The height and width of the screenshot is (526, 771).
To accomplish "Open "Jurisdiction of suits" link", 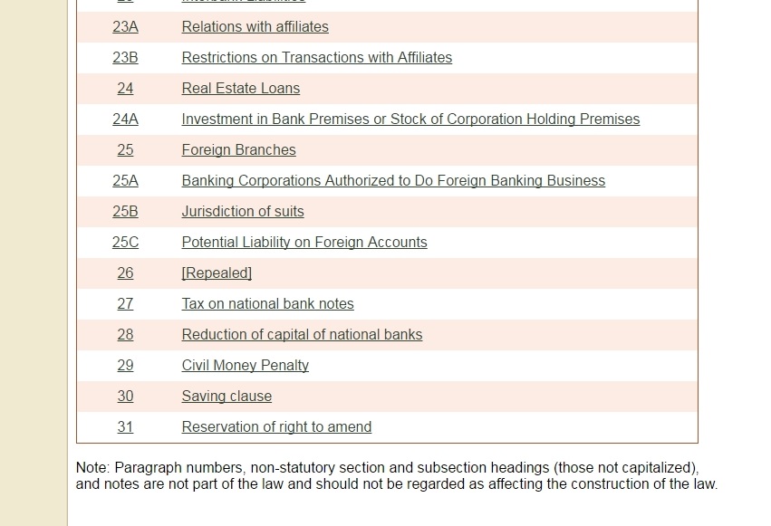I will (x=243, y=212).
